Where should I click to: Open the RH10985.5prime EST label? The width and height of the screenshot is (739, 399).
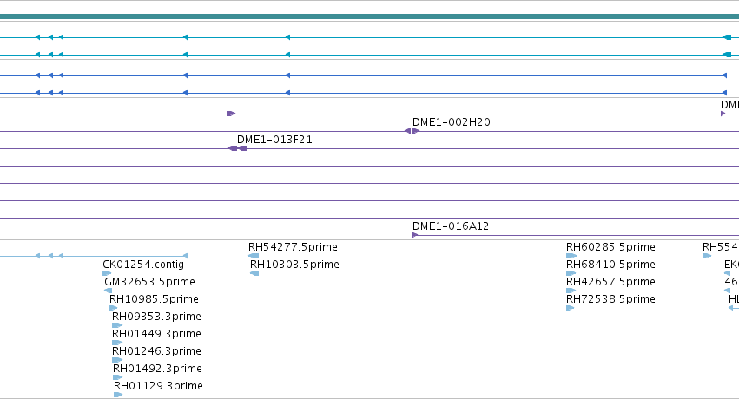pyautogui.click(x=154, y=299)
